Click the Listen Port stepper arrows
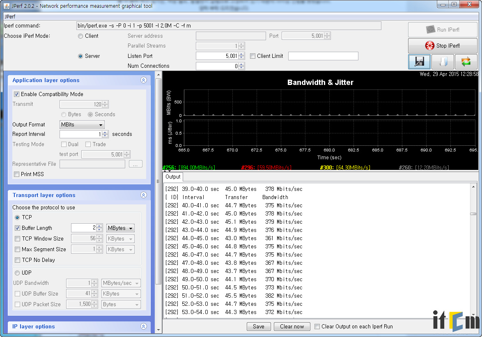This screenshot has height=337, width=482. [x=241, y=56]
